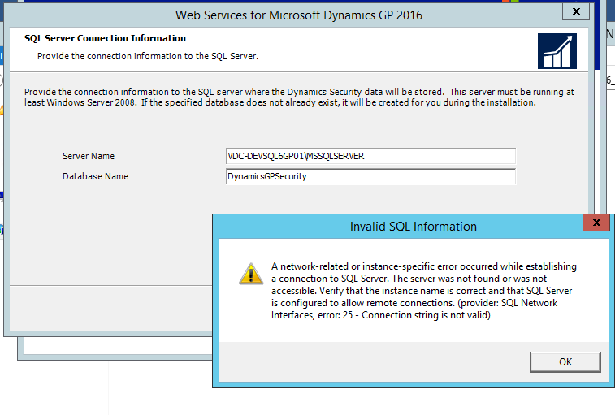This screenshot has height=415, width=615.
Task: Click the yellow warning triangle icon
Action: pyautogui.click(x=251, y=274)
